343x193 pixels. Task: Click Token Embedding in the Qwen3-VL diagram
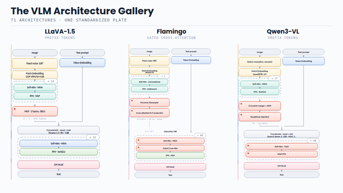(304, 61)
